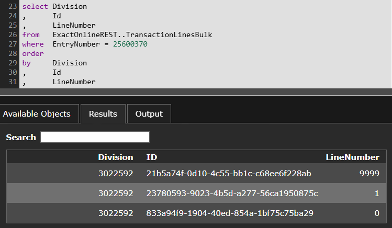Click the EntryNumber value 25600370 in editor
This screenshot has width=392, height=228.
point(130,44)
